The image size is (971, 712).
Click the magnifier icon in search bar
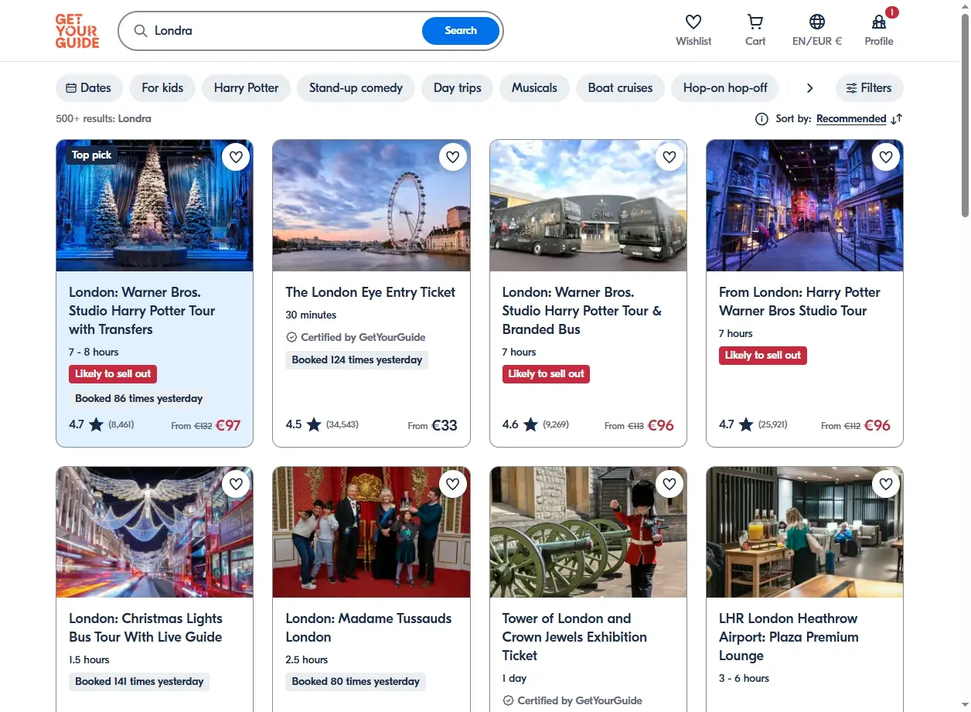click(x=141, y=31)
